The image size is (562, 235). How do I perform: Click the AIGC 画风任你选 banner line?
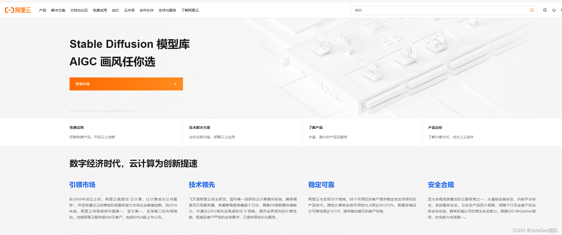[x=112, y=62]
